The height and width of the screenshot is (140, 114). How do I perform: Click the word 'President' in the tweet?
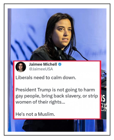click(26, 90)
